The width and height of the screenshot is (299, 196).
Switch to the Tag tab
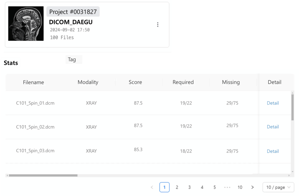(x=72, y=59)
